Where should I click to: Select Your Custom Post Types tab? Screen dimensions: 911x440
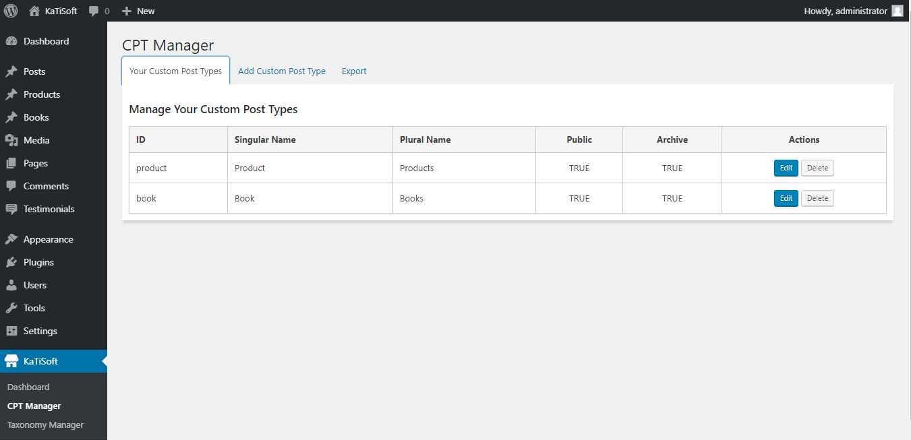tap(175, 71)
